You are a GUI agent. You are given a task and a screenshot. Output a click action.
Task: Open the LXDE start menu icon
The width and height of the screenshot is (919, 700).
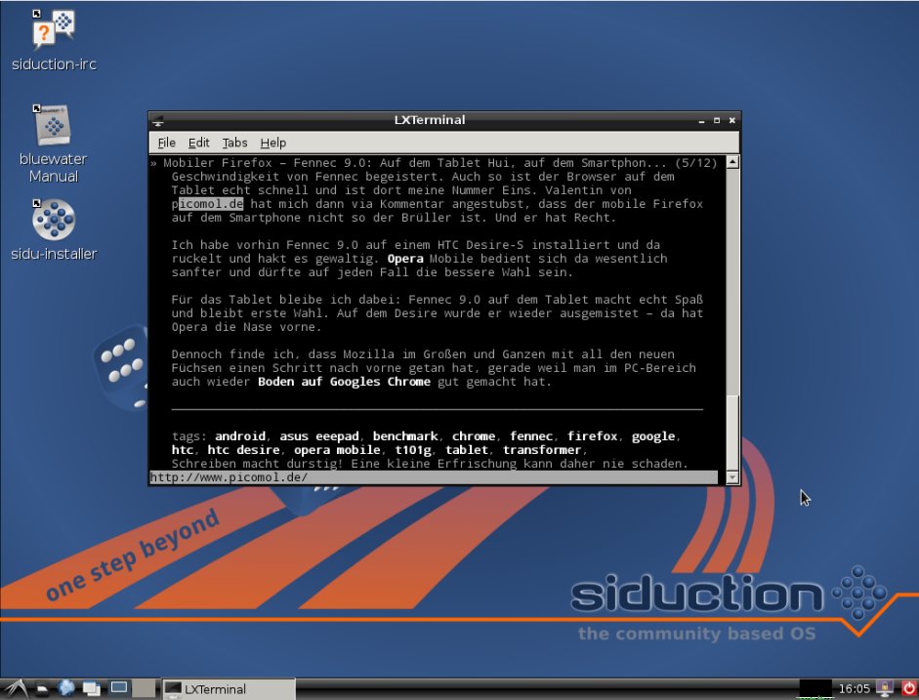[15, 689]
